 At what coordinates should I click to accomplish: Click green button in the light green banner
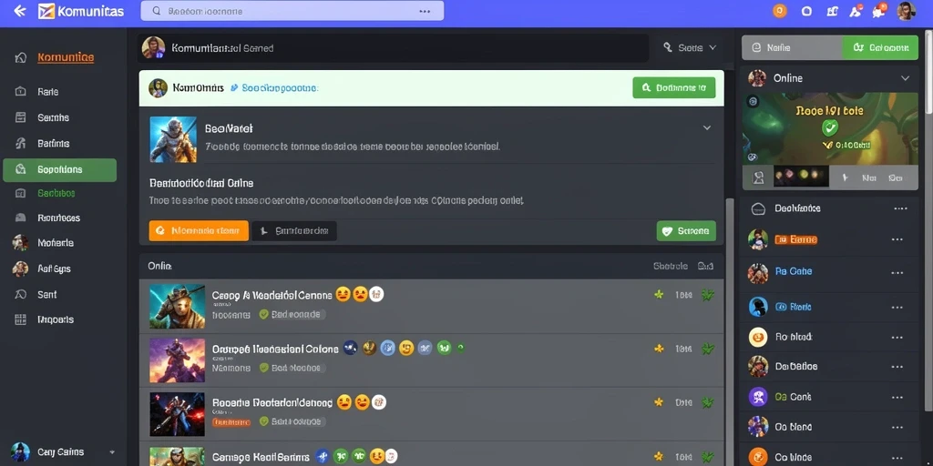pyautogui.click(x=673, y=88)
